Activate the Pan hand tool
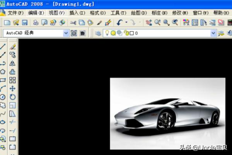This screenshot has height=155, width=232. click(149, 22)
